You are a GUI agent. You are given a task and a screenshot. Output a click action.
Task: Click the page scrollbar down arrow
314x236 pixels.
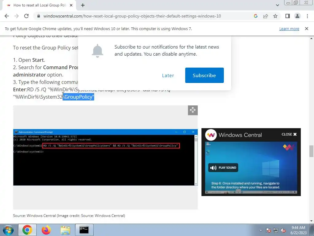click(x=311, y=221)
